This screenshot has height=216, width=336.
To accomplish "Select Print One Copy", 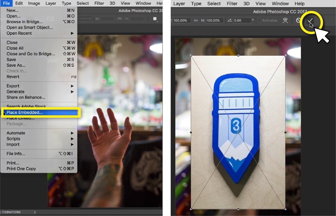I will [39, 169].
